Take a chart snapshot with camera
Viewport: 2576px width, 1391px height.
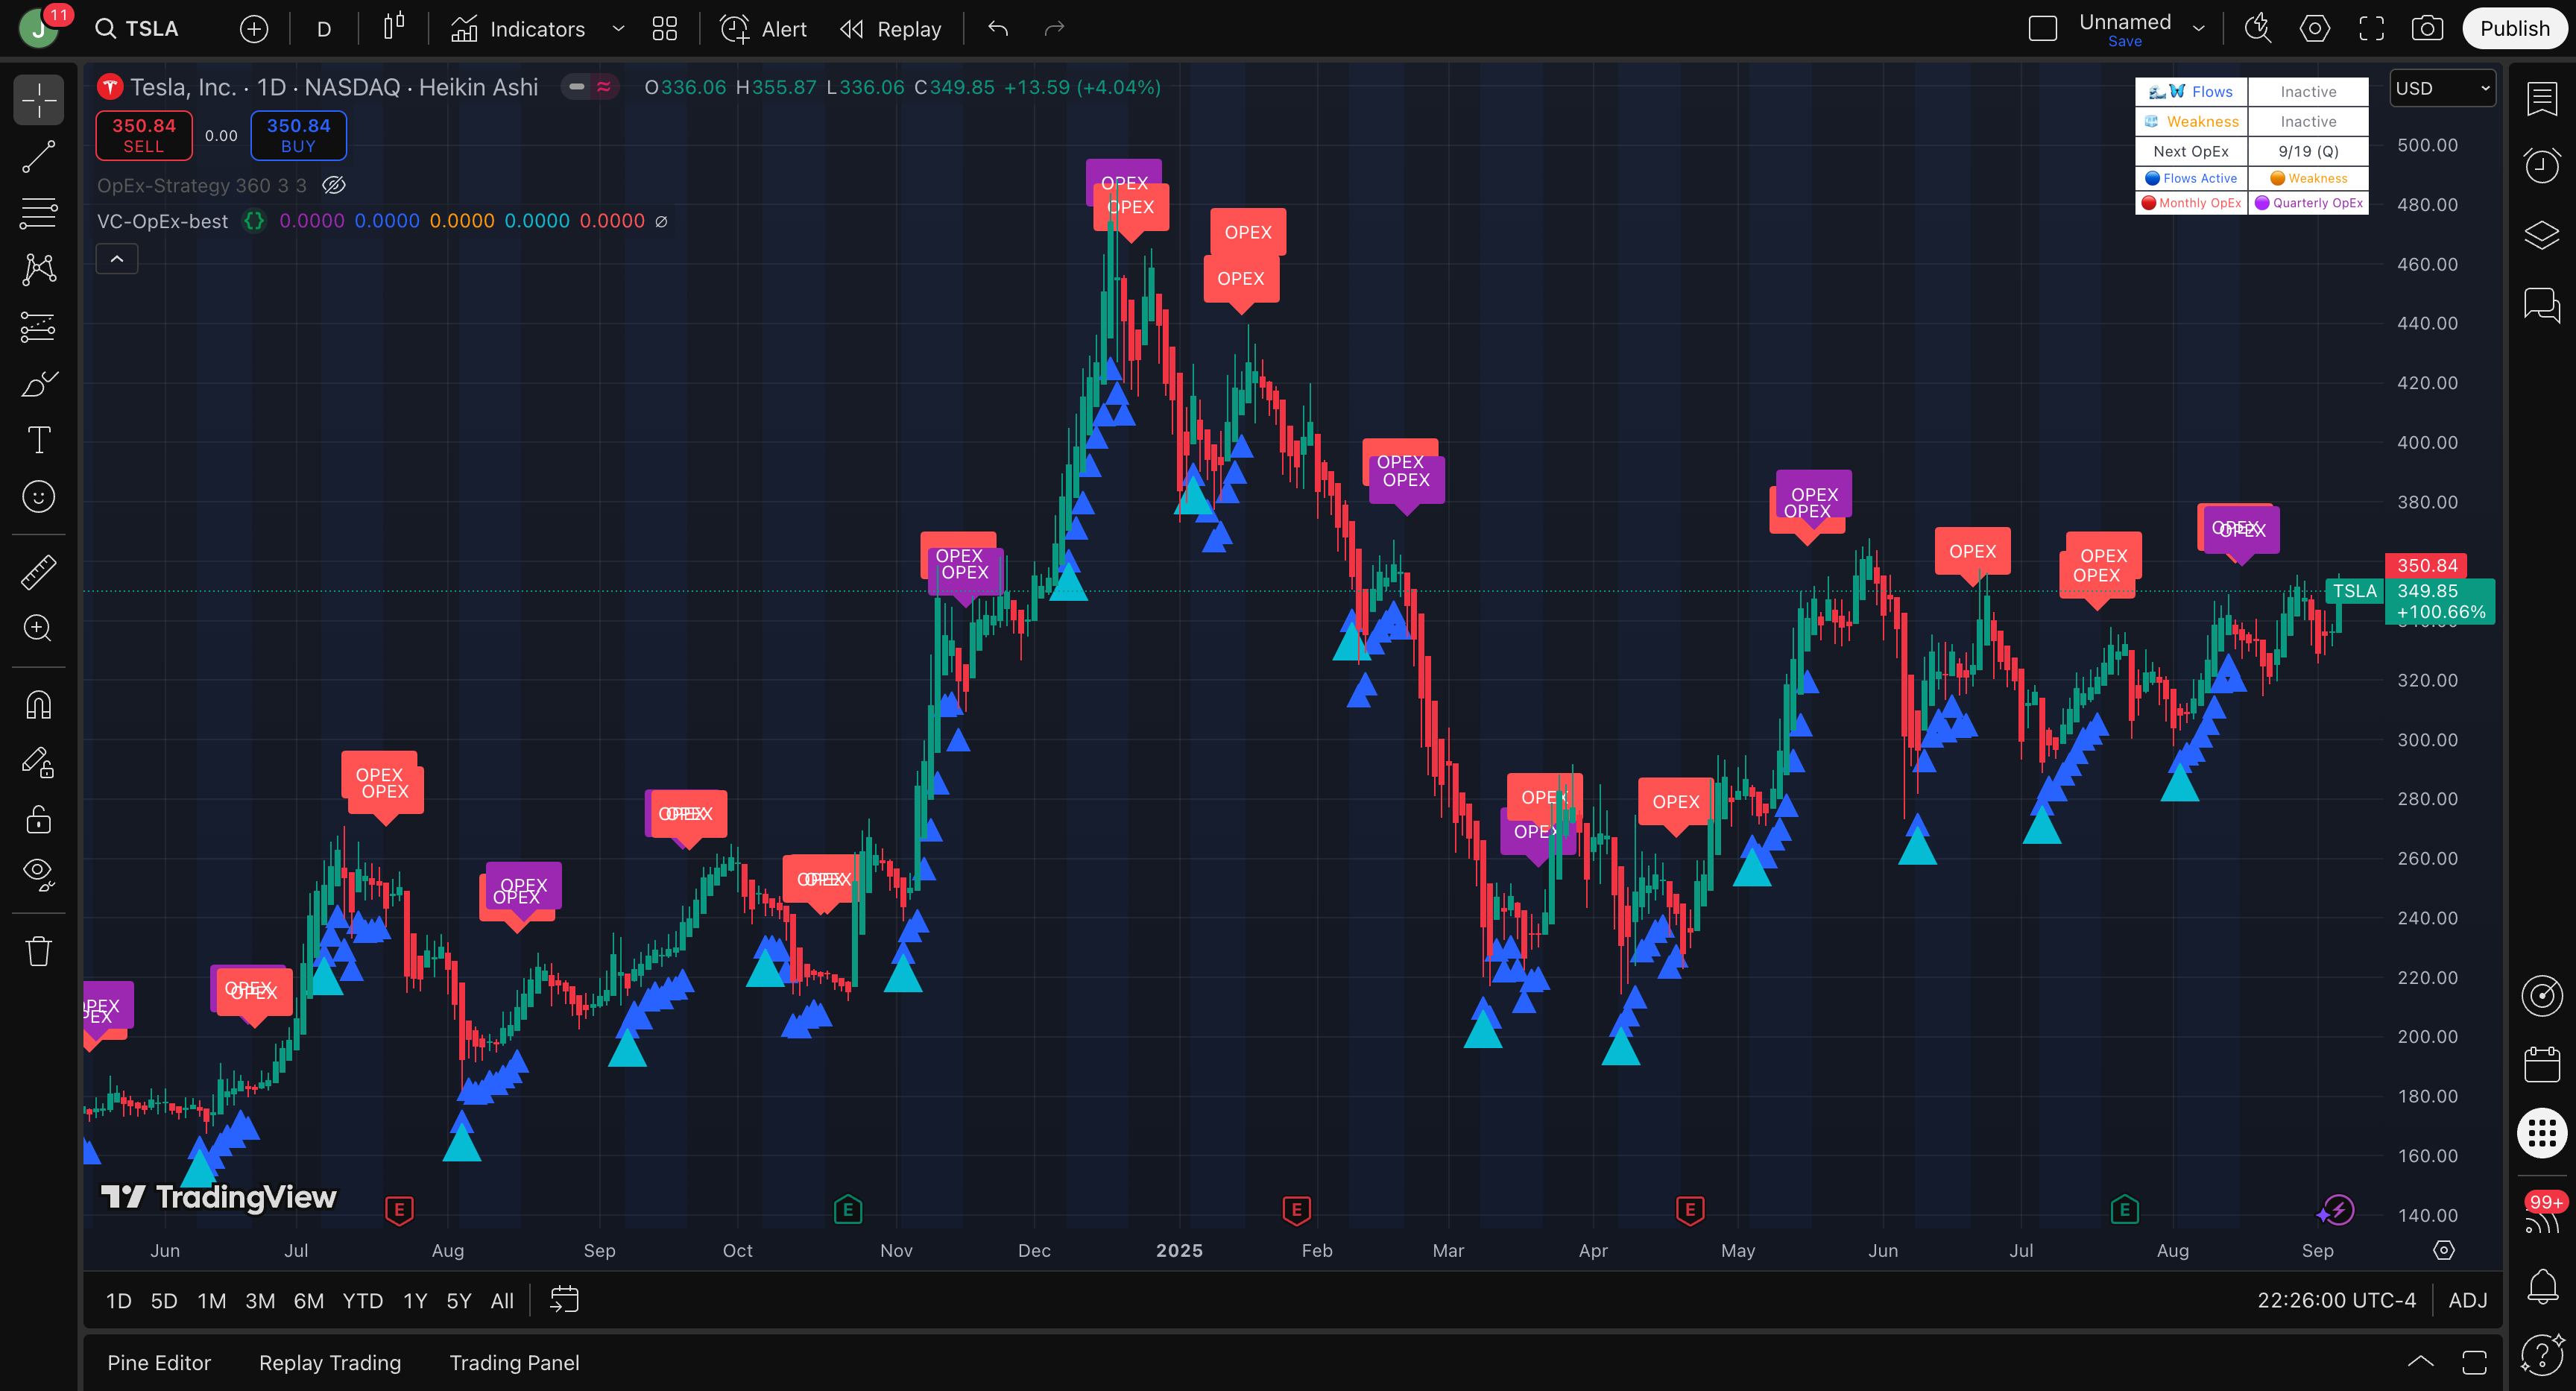point(2428,29)
